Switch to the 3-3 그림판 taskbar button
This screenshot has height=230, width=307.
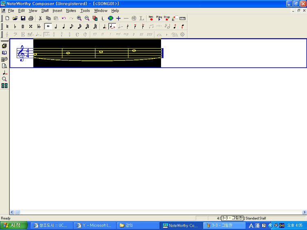(x=224, y=226)
